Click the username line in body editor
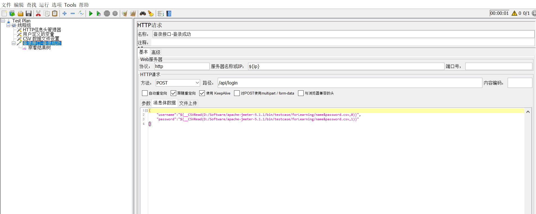Image resolution: width=536 pixels, height=214 pixels. pos(258,115)
